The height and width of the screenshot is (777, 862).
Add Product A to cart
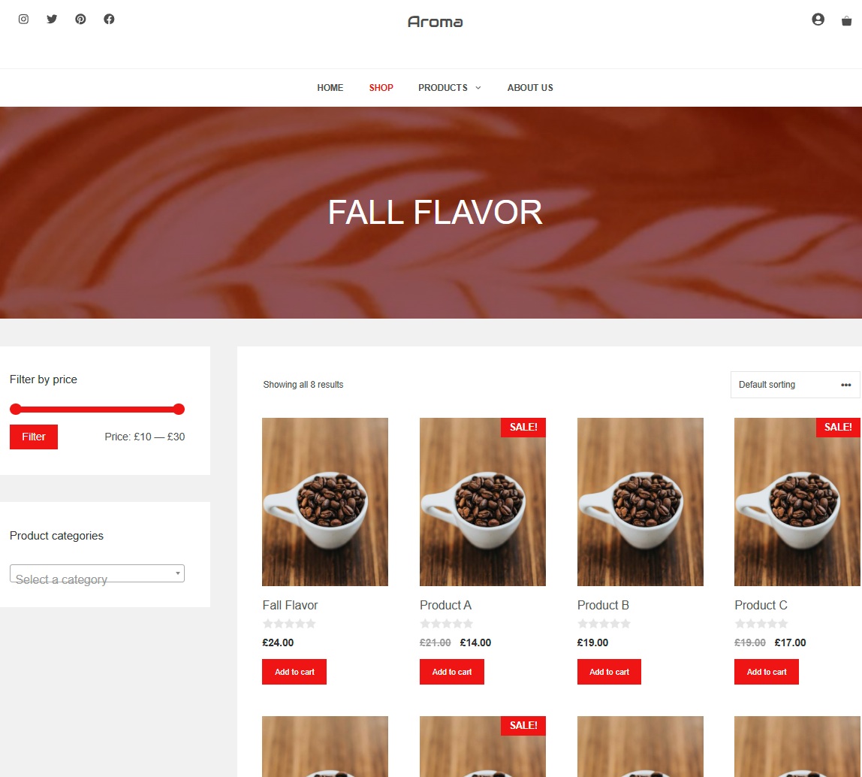click(452, 672)
